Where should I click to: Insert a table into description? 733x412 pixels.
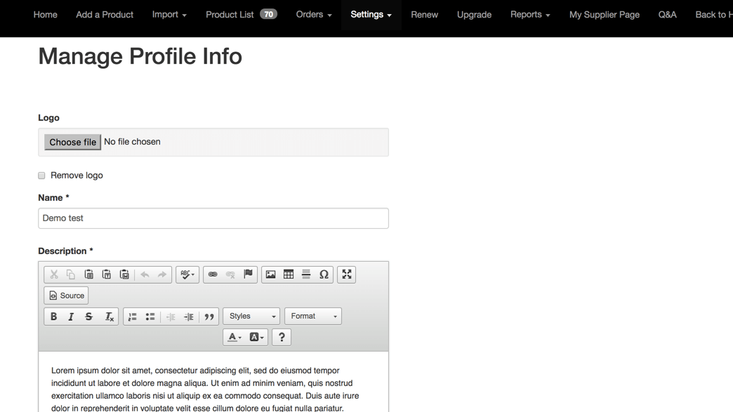(289, 274)
